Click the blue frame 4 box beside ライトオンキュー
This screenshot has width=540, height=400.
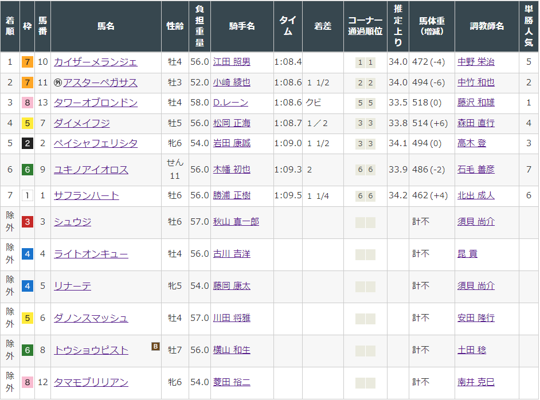tap(27, 254)
